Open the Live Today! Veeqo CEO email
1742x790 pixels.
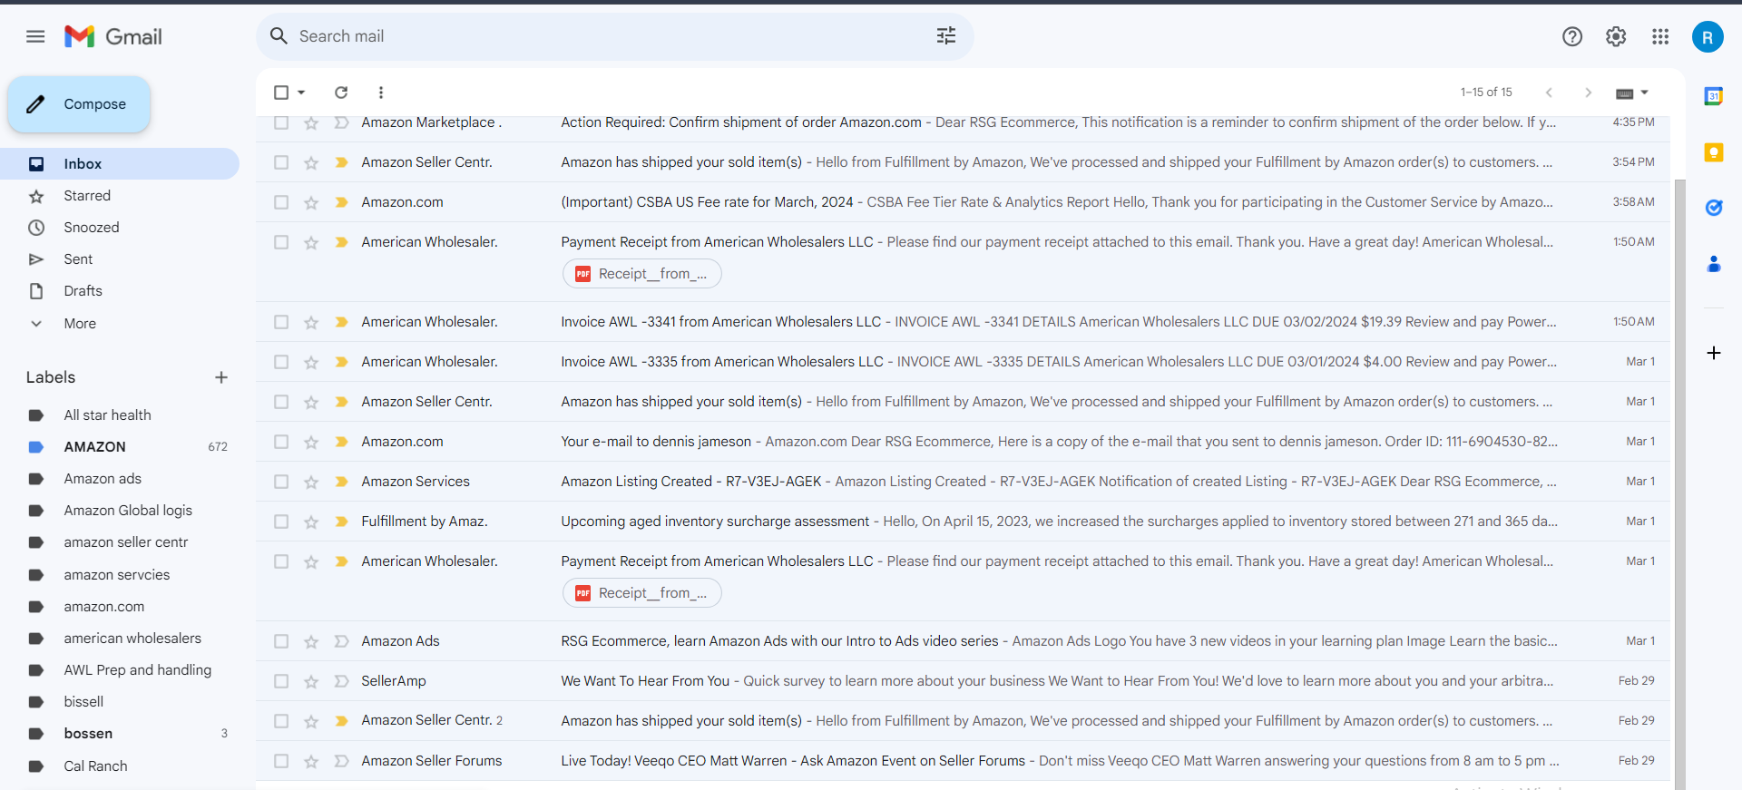coord(963,761)
